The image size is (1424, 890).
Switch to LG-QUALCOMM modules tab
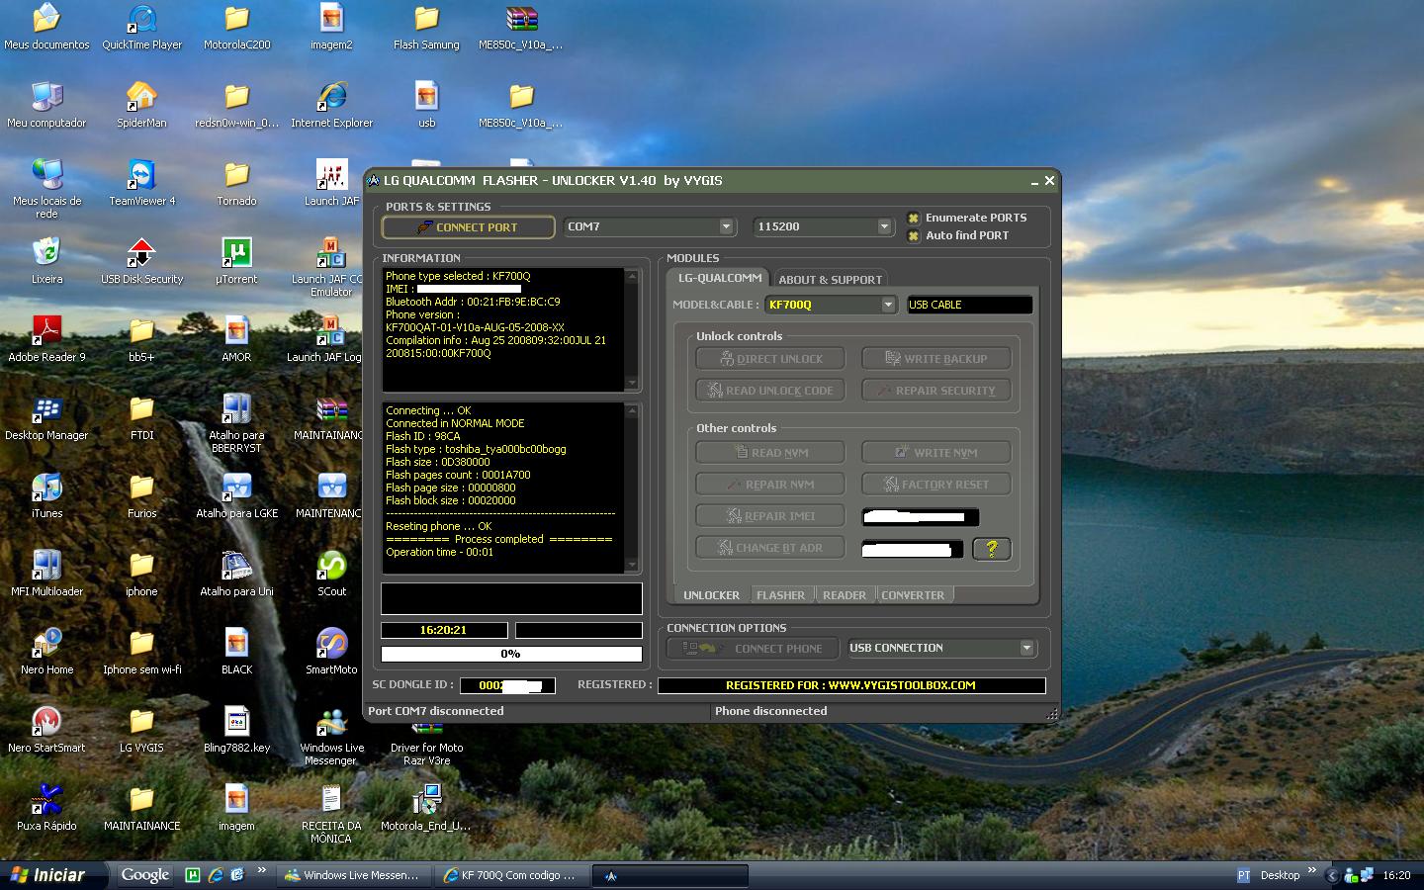point(719,278)
